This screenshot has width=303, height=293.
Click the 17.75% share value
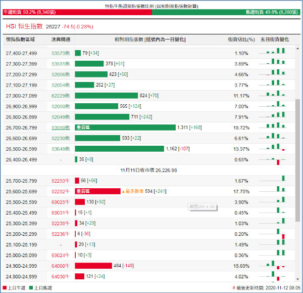coord(241,192)
